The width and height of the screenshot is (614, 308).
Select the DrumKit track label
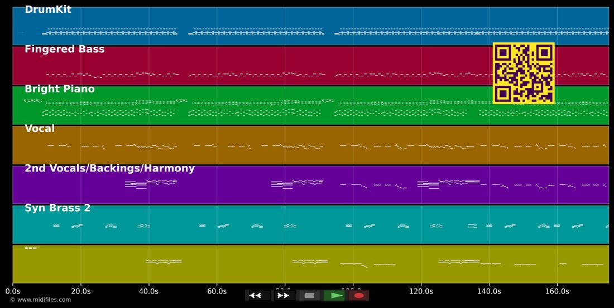pos(48,10)
